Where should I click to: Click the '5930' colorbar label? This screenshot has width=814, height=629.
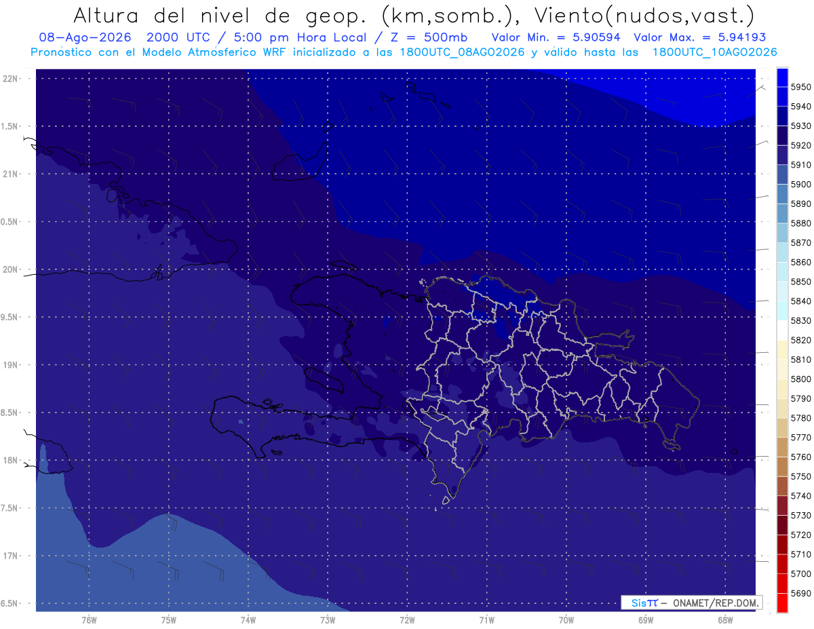point(801,126)
